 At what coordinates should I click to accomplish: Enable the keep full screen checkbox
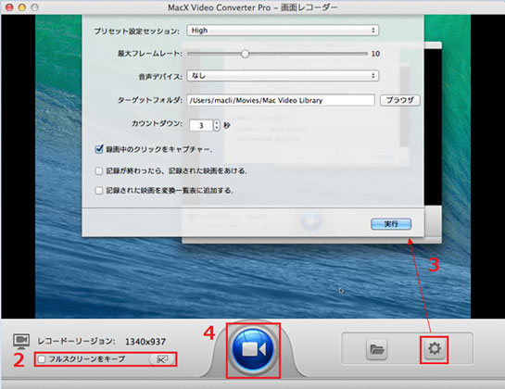pyautogui.click(x=42, y=359)
